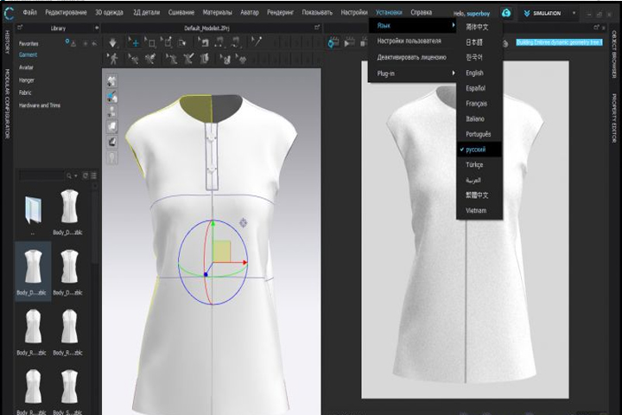Click the garment display icon atop viewport sidebar
622x415 pixels.
[111, 80]
